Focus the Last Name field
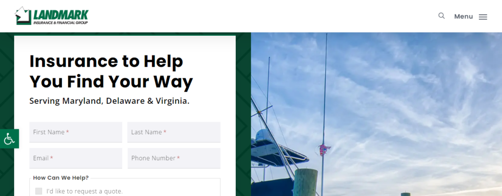The image size is (502, 196). [174, 132]
